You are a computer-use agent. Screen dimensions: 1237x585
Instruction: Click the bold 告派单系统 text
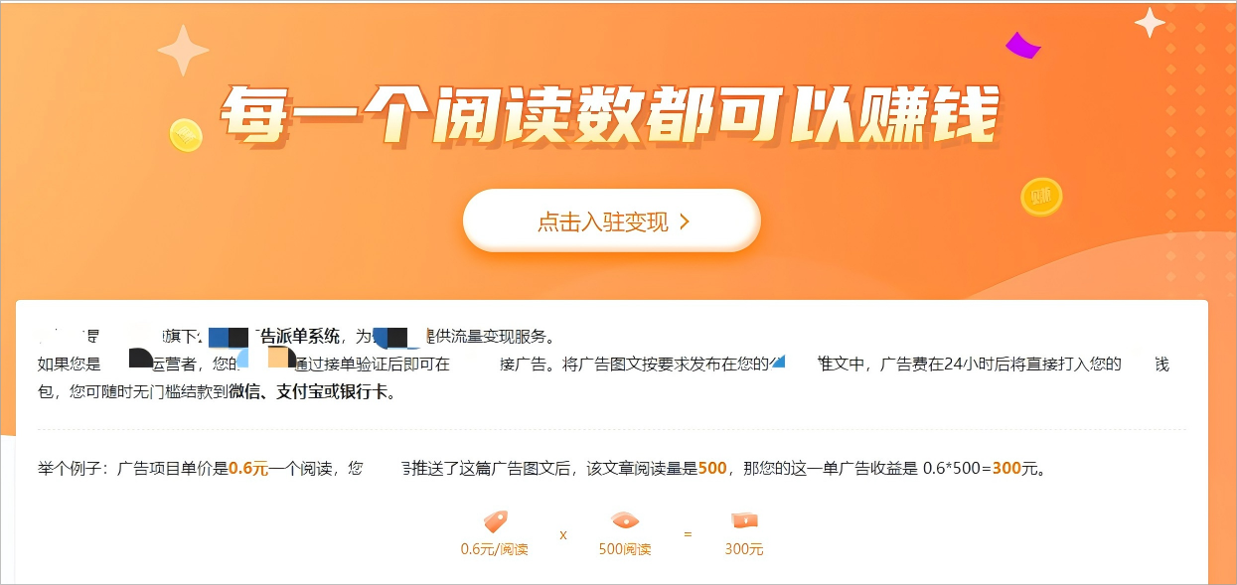(x=297, y=336)
